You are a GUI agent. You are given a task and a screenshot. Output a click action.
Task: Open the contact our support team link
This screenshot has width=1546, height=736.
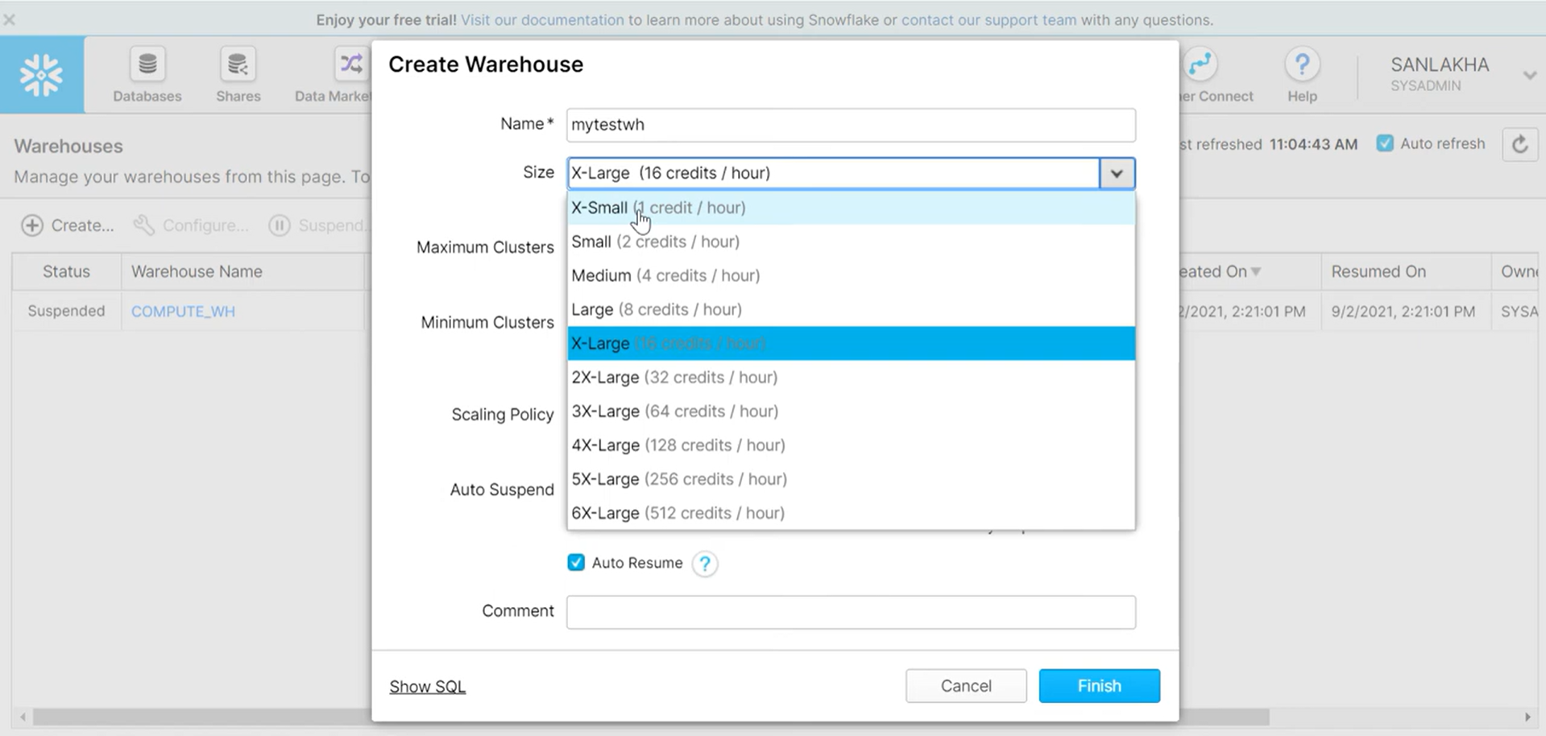pos(989,19)
